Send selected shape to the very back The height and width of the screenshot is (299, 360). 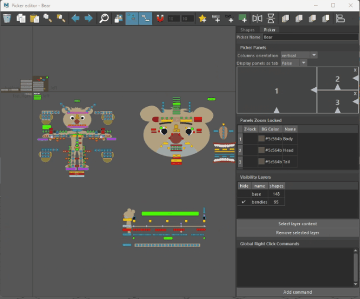coord(286,18)
